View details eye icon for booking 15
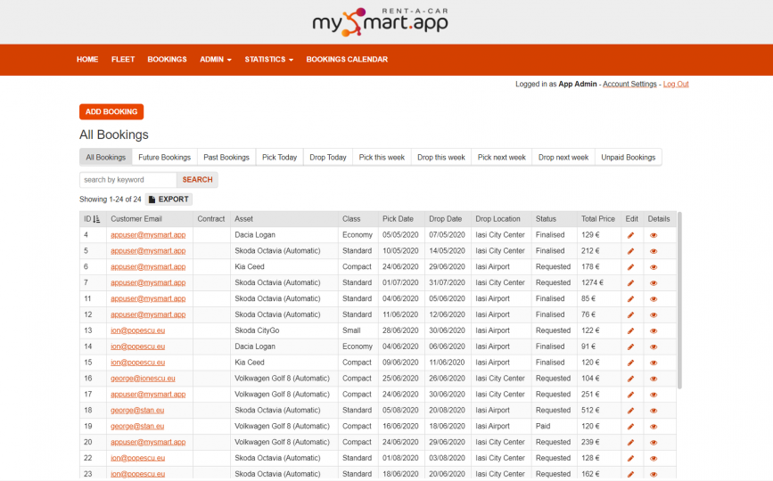This screenshot has height=481, width=773. 654,363
